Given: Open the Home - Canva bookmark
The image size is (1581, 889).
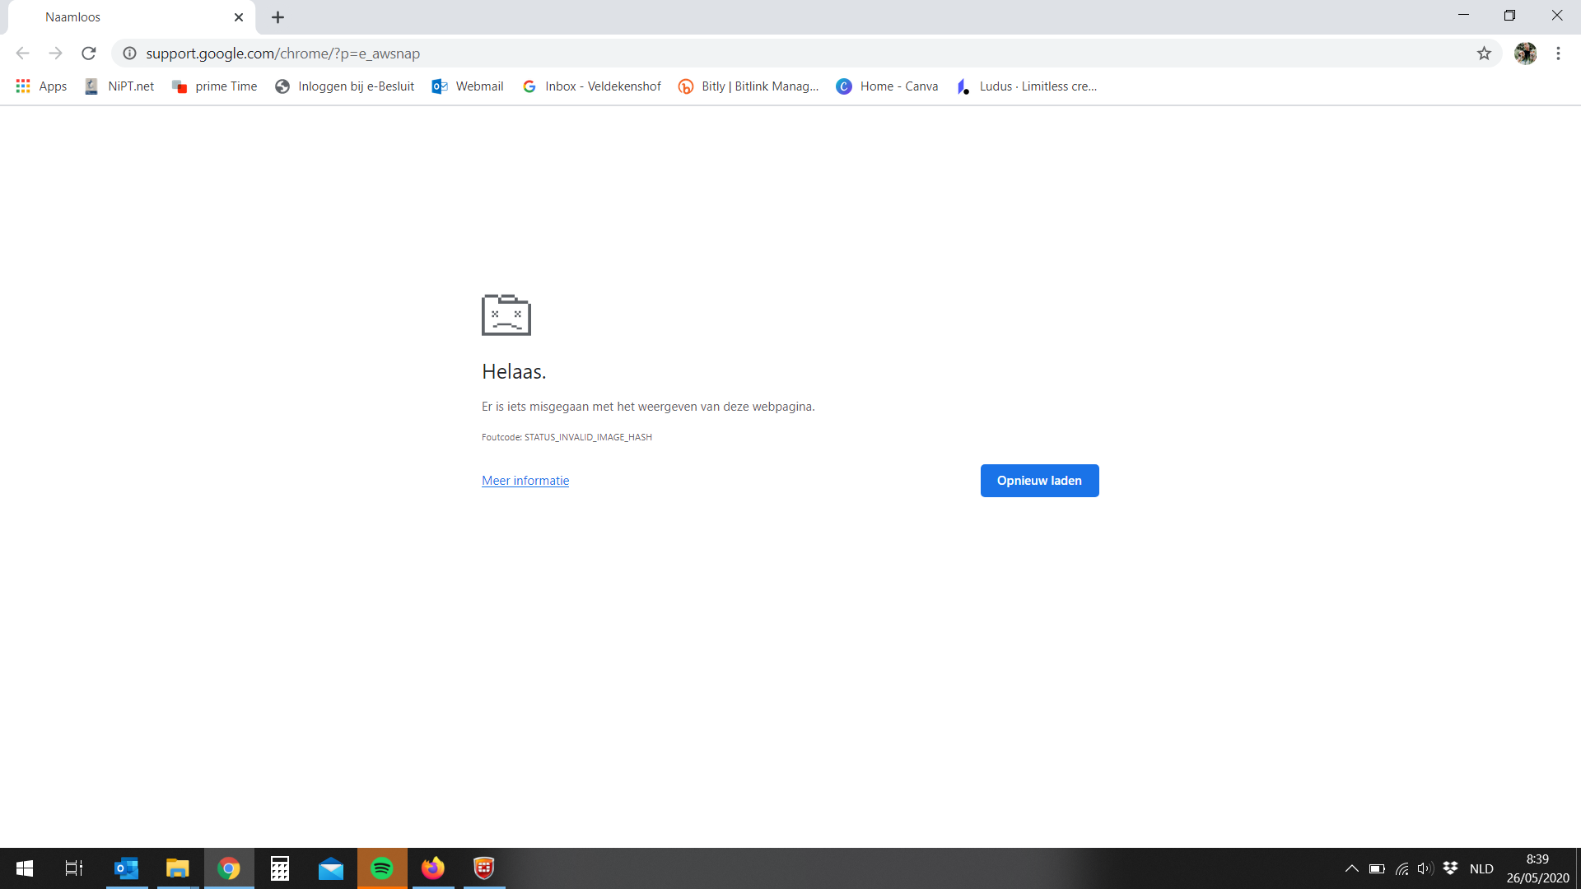Looking at the screenshot, I should (887, 86).
